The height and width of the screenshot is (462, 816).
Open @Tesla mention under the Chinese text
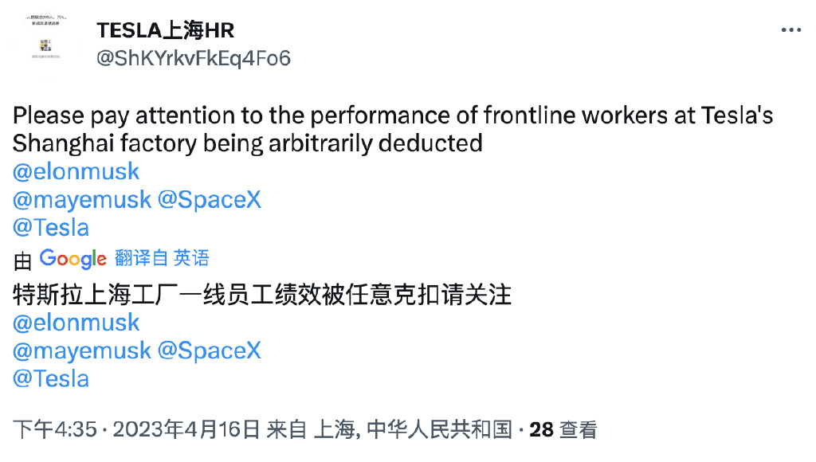pyautogui.click(x=51, y=378)
